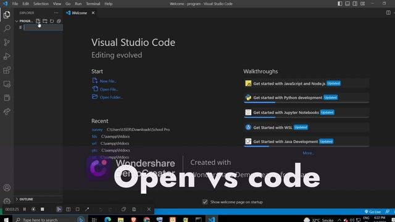Screen dimensions: 395x222
Task: Open the Run and Debug view
Action: [x=7, y=56]
